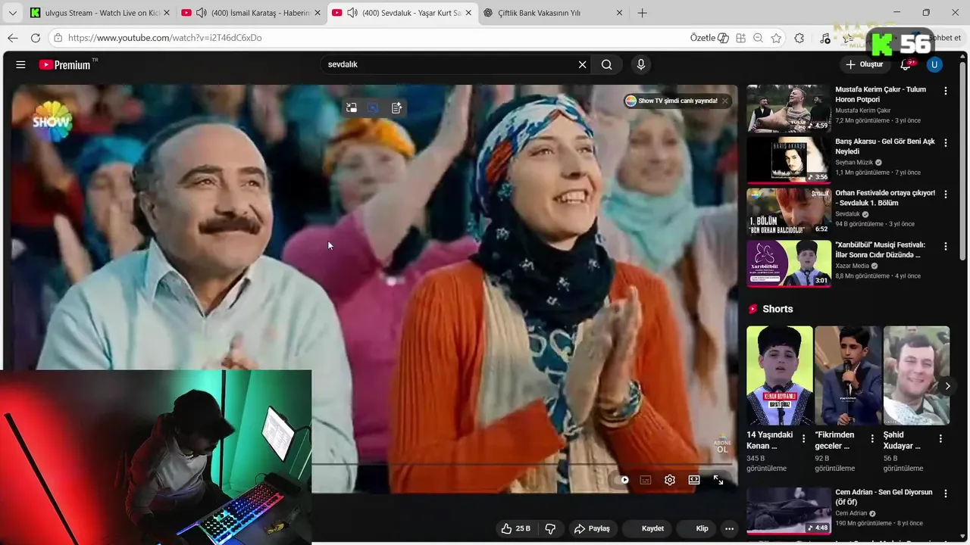Toggle subtitles on the video player
The image size is (970, 545).
646,479
